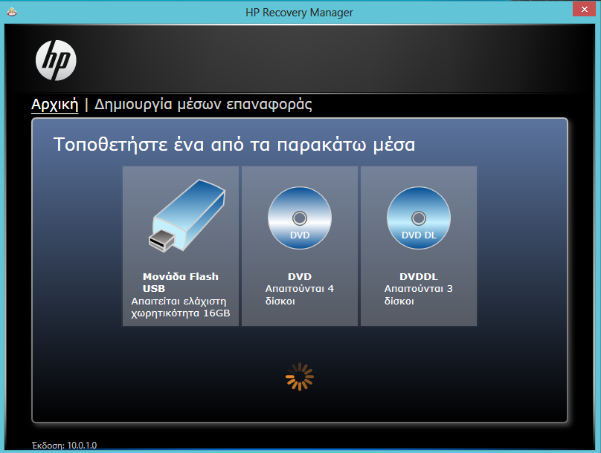Viewport: 601px width, 453px height.
Task: Click the center hole of the DVD disc
Action: [300, 218]
